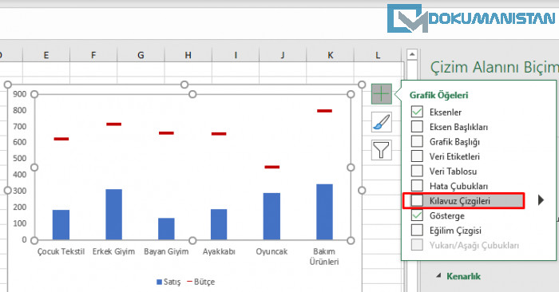
Task: Click the 500 value on vertical axis
Action: (x=20, y=158)
